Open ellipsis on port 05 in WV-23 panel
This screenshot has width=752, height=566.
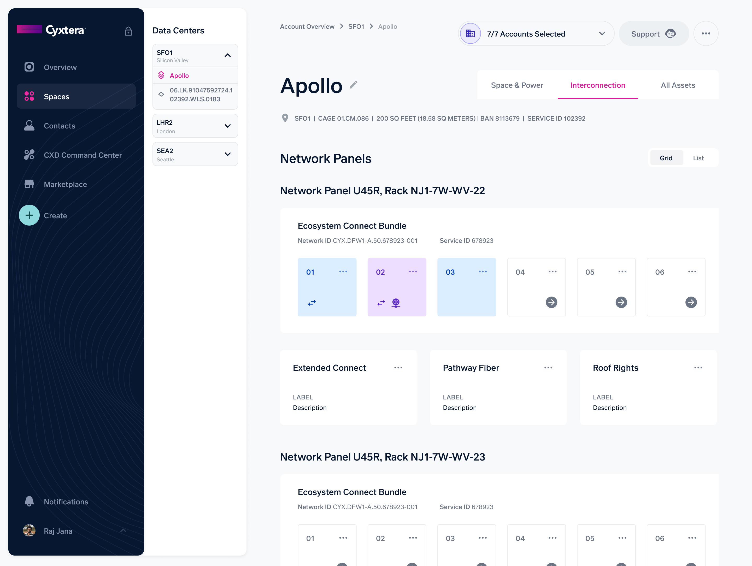click(622, 538)
